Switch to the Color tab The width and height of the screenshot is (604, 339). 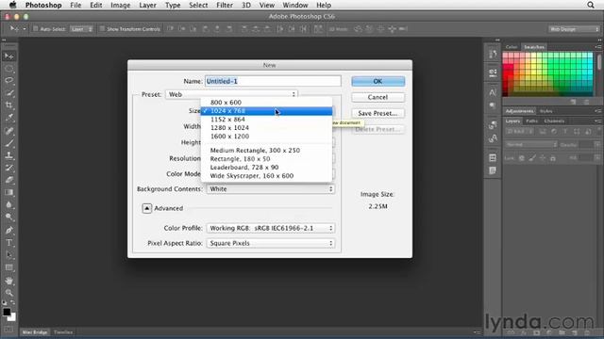(512, 47)
